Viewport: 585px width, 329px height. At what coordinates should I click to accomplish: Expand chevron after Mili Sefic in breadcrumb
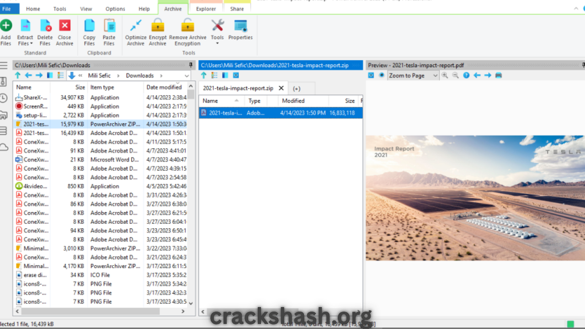118,76
